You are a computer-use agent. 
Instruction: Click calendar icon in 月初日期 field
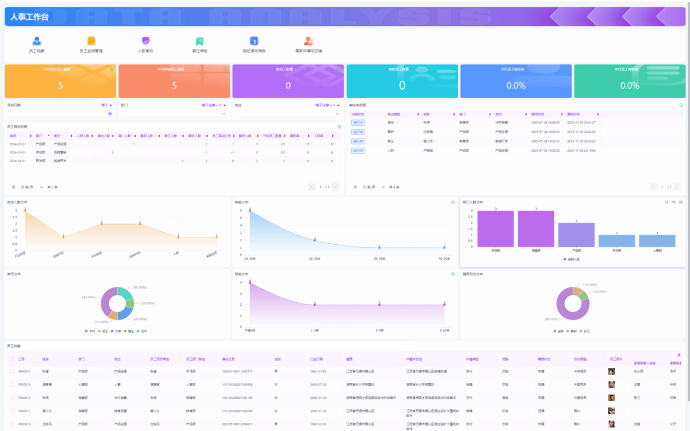click(x=110, y=114)
